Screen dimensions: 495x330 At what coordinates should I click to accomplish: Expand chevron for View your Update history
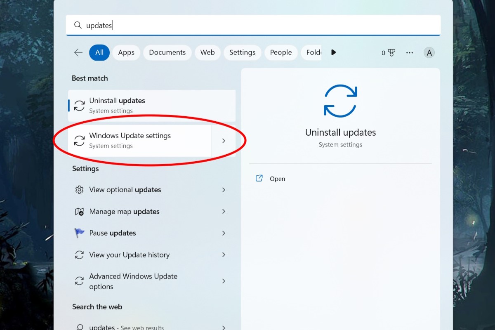point(224,255)
